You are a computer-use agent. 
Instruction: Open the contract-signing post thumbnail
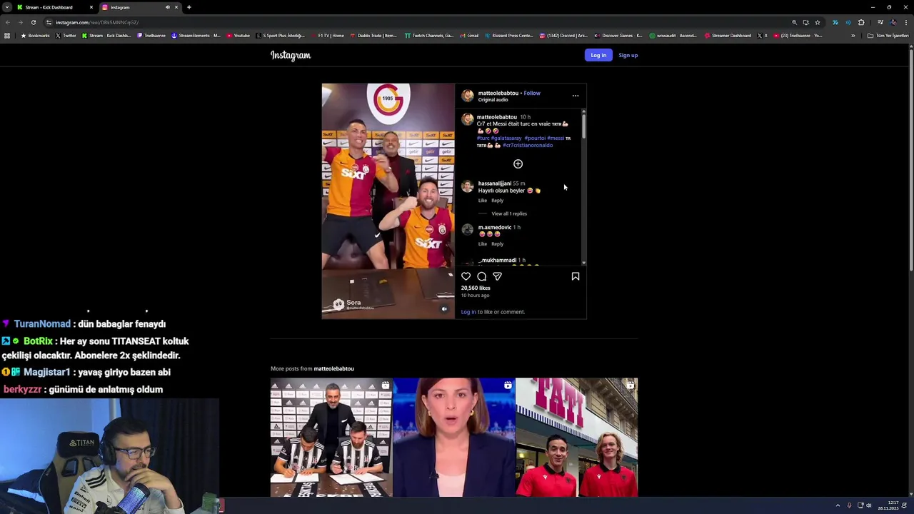pos(331,438)
